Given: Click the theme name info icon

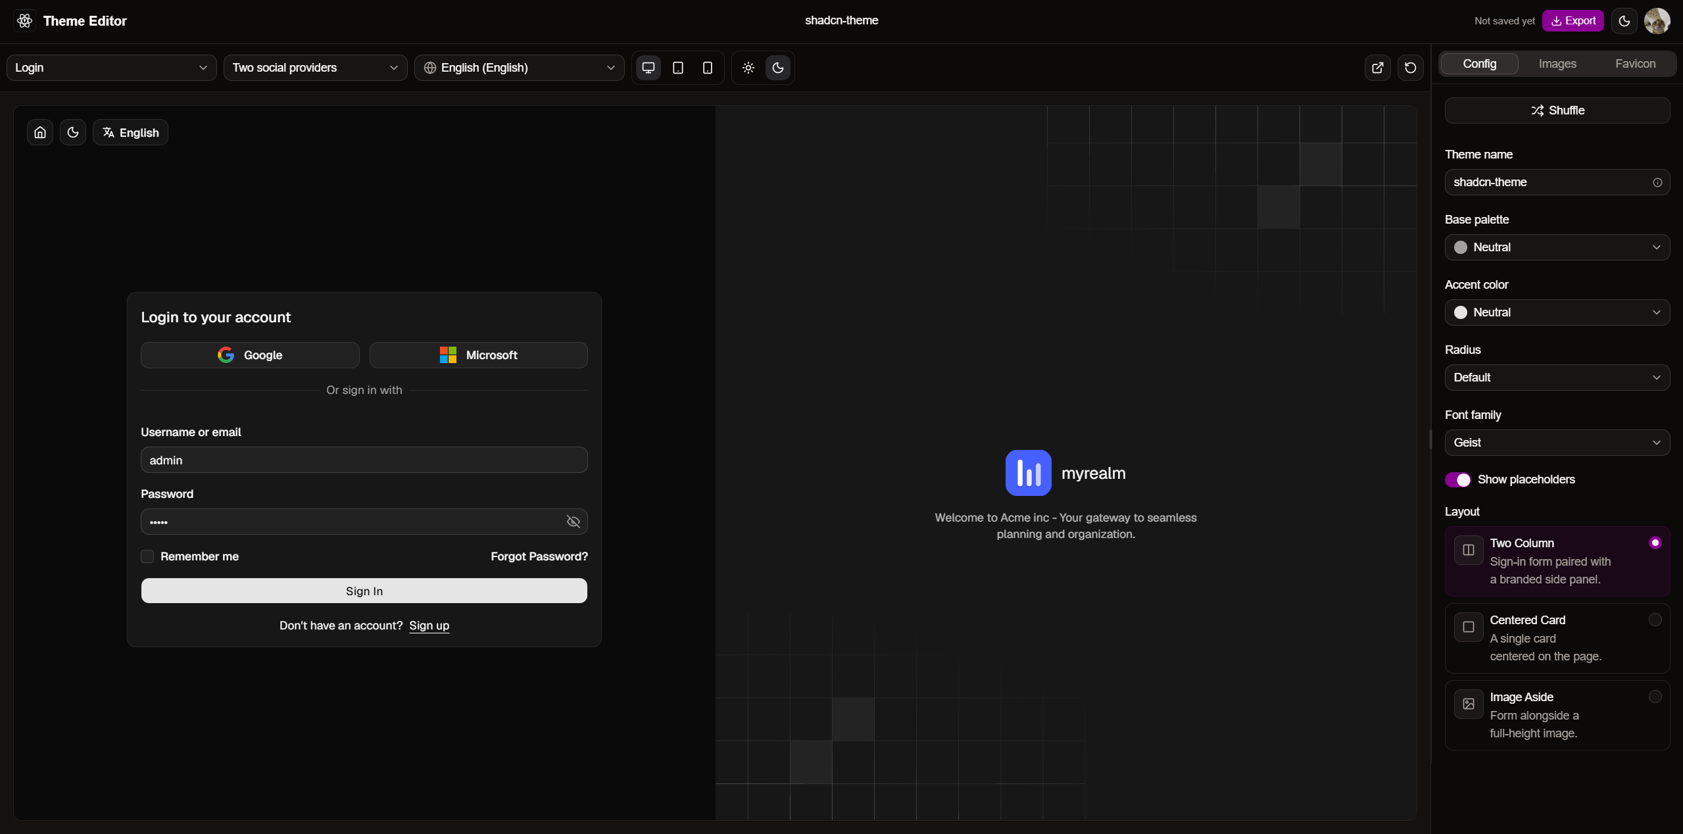Looking at the screenshot, I should pyautogui.click(x=1657, y=183).
